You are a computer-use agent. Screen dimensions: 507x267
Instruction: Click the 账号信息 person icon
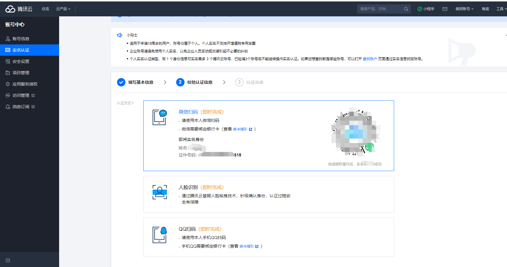pyautogui.click(x=8, y=39)
